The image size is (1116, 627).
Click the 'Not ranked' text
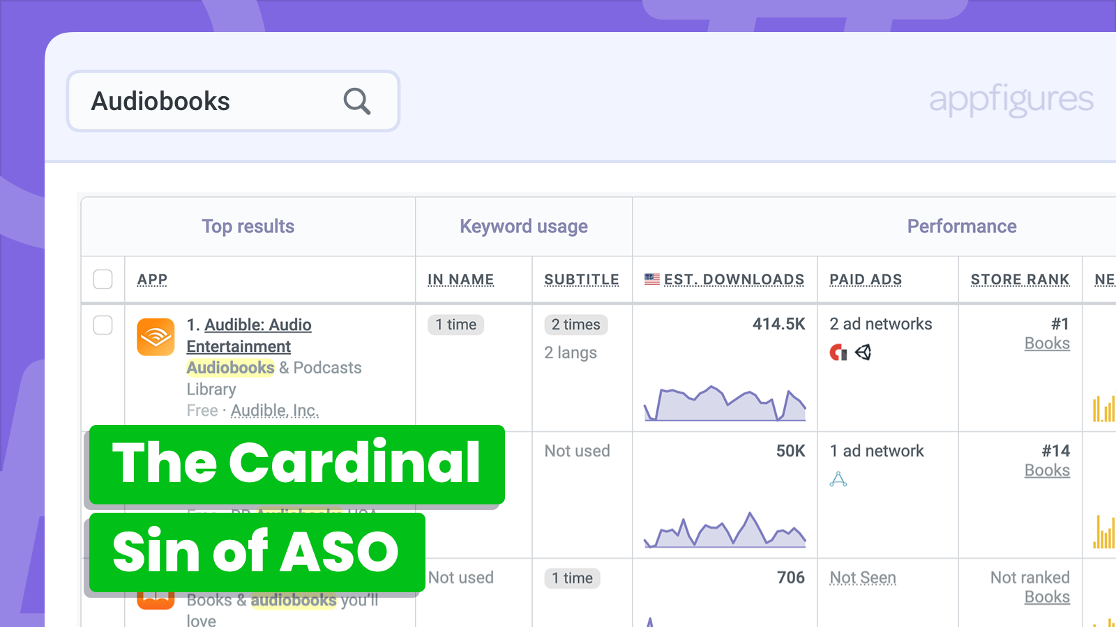[1030, 578]
